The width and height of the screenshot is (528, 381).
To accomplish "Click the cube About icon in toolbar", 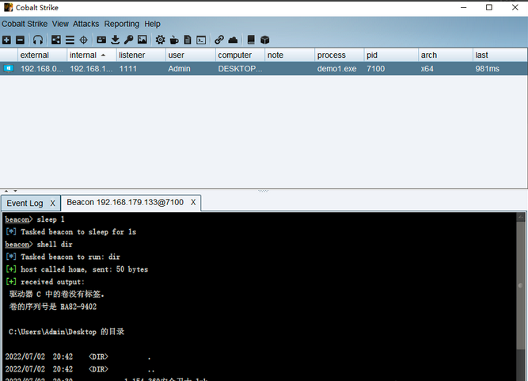I will pos(265,40).
